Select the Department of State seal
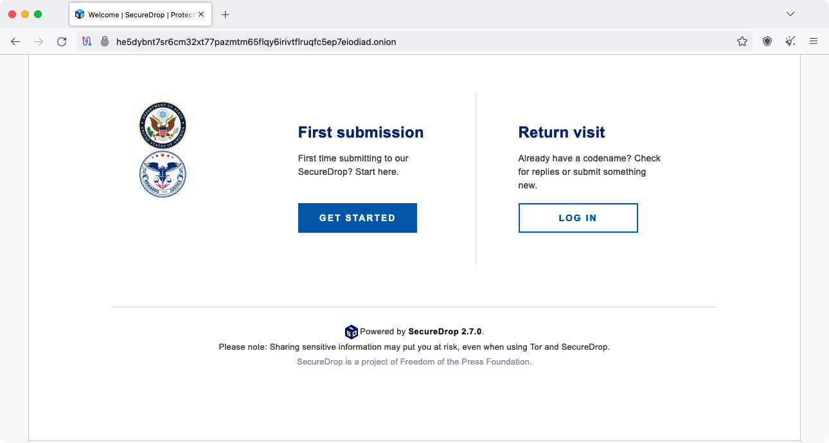The image size is (829, 443). [163, 125]
